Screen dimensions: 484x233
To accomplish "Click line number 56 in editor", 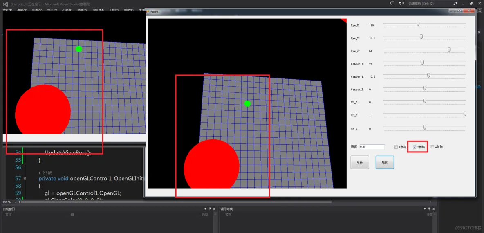I will pos(18,167).
